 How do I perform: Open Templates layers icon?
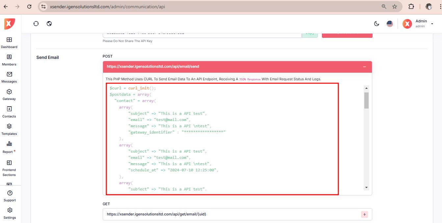pyautogui.click(x=9, y=126)
